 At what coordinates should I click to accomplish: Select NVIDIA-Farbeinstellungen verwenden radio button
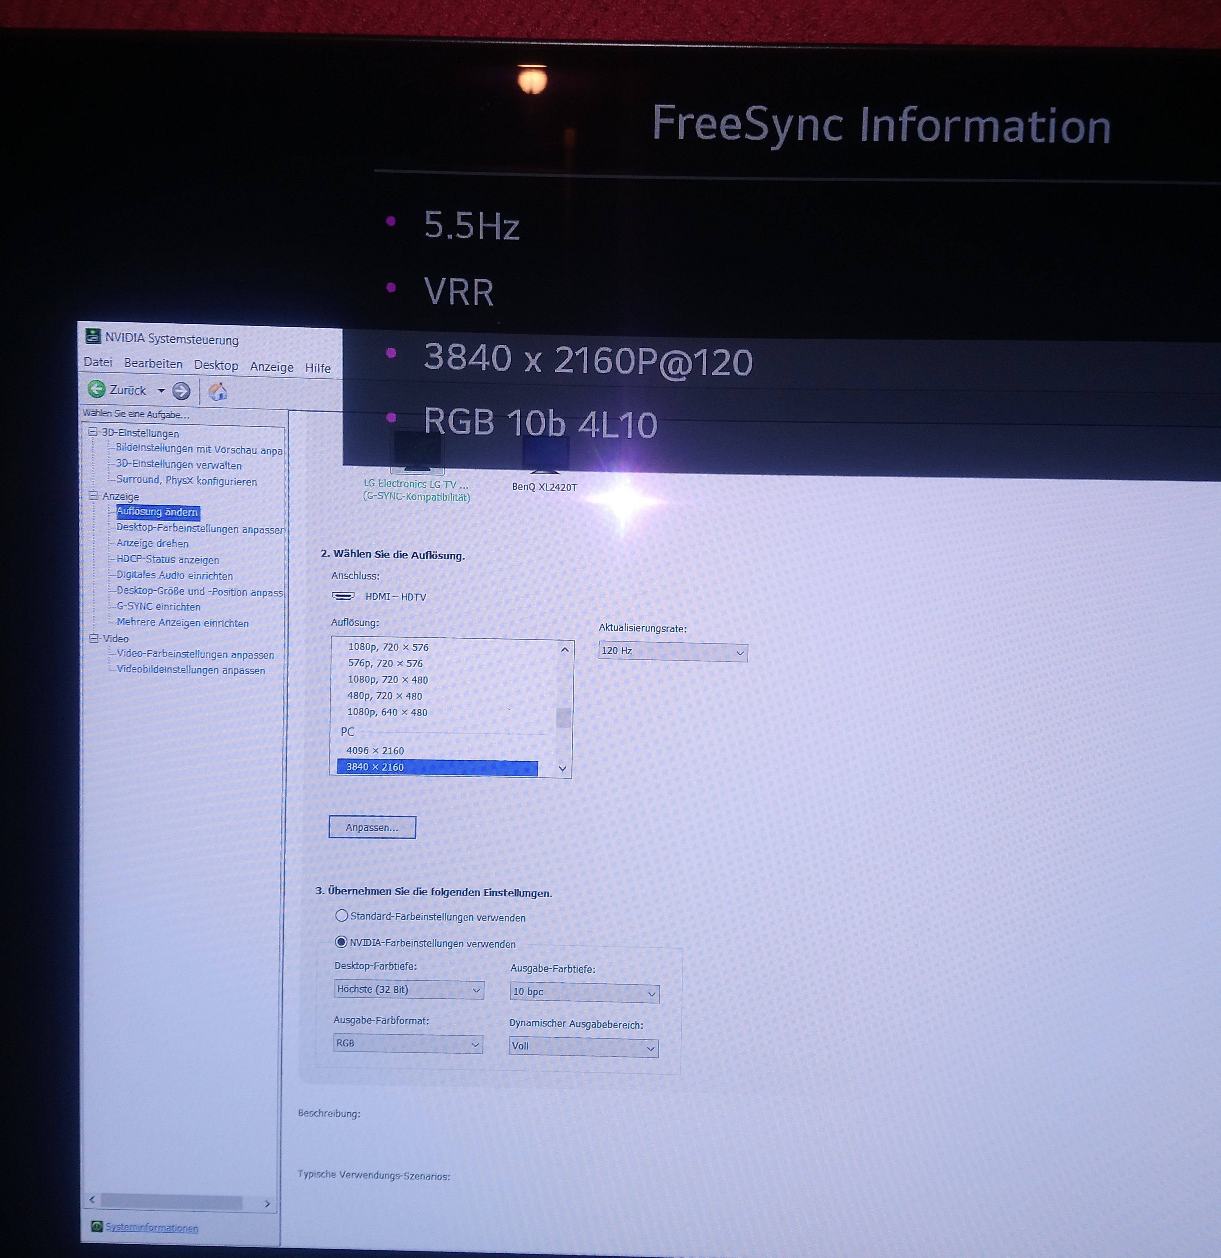pyautogui.click(x=341, y=942)
